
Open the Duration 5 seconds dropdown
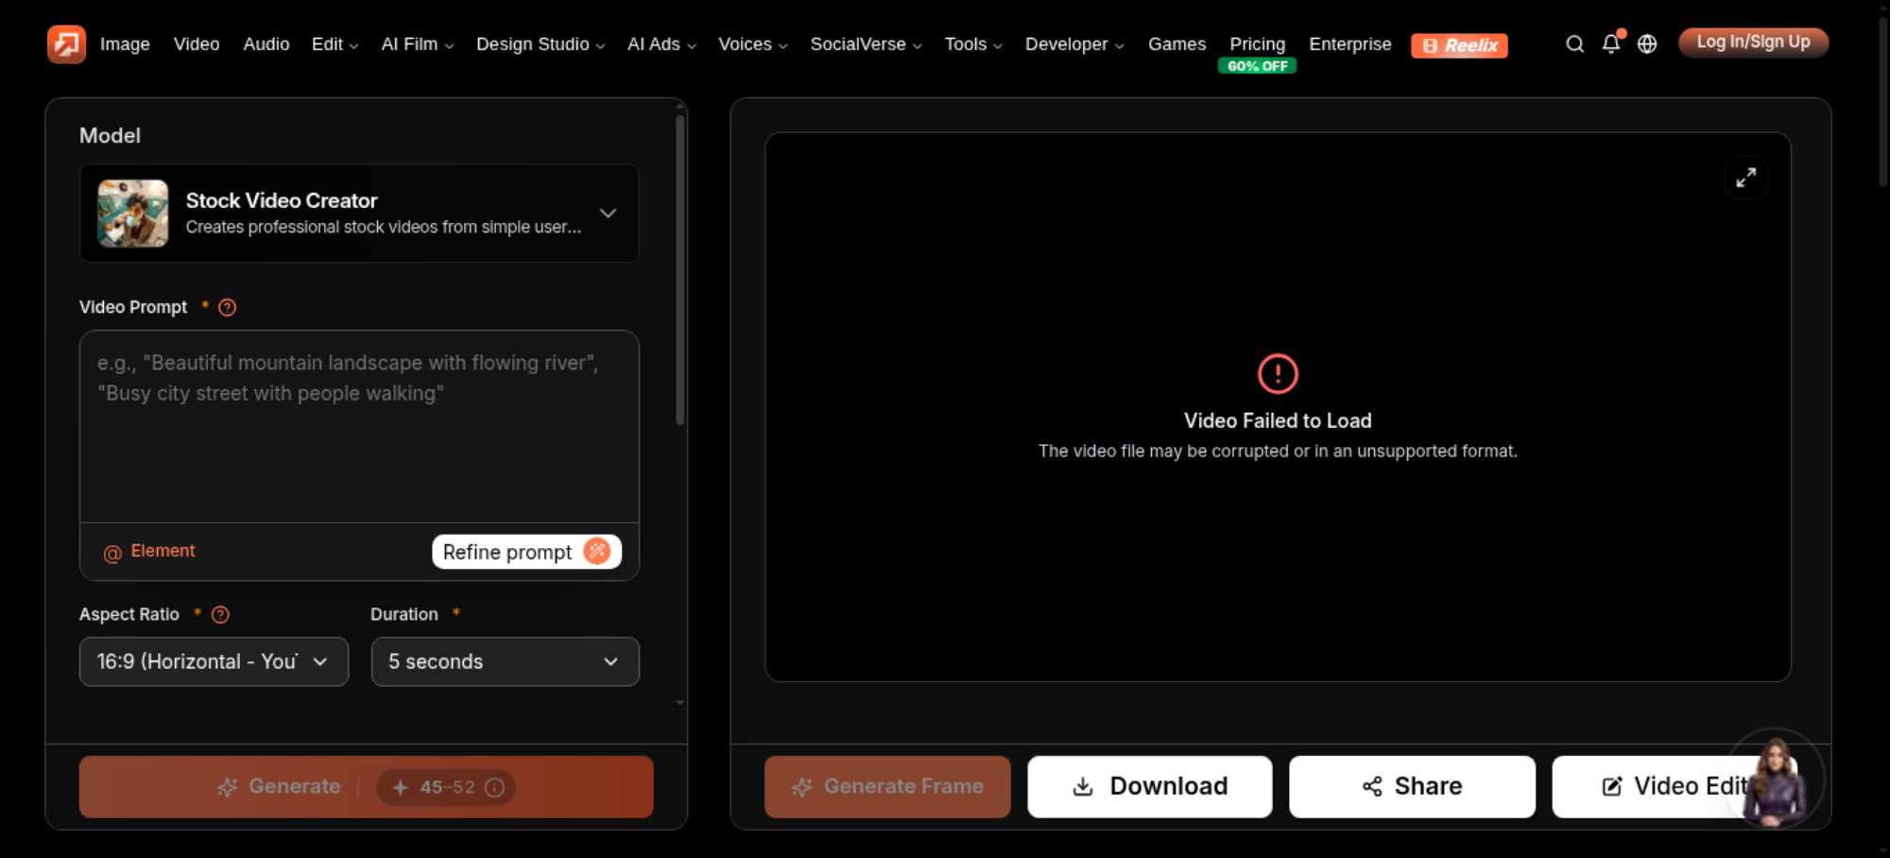coord(505,661)
